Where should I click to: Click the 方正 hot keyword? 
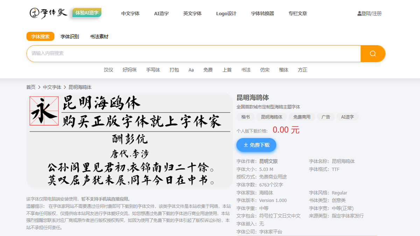click(x=302, y=70)
